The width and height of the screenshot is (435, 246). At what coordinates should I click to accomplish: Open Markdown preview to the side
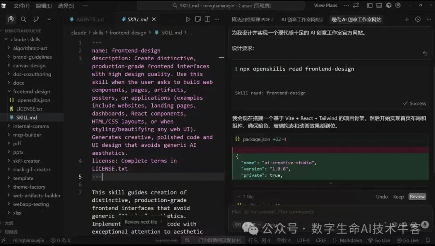tap(198, 19)
